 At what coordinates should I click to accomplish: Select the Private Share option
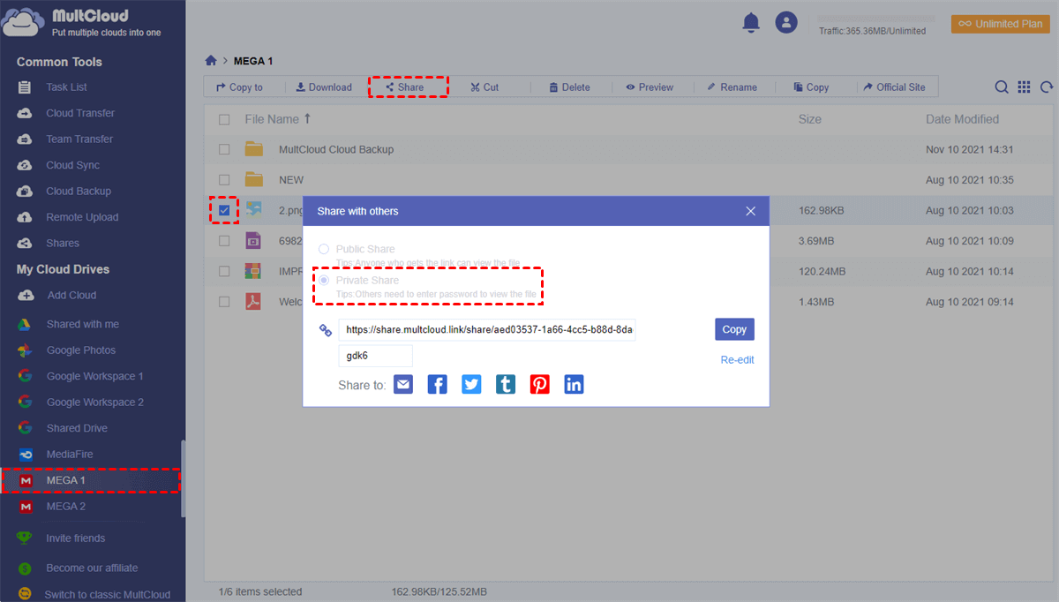click(x=325, y=280)
